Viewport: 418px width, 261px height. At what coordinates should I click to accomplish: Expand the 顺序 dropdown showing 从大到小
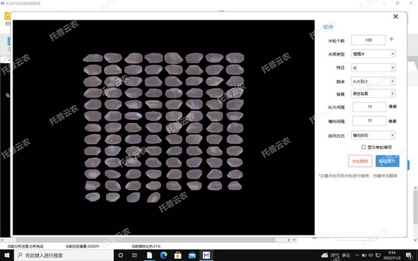click(374, 81)
